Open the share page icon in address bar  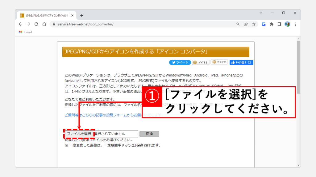tap(246, 24)
